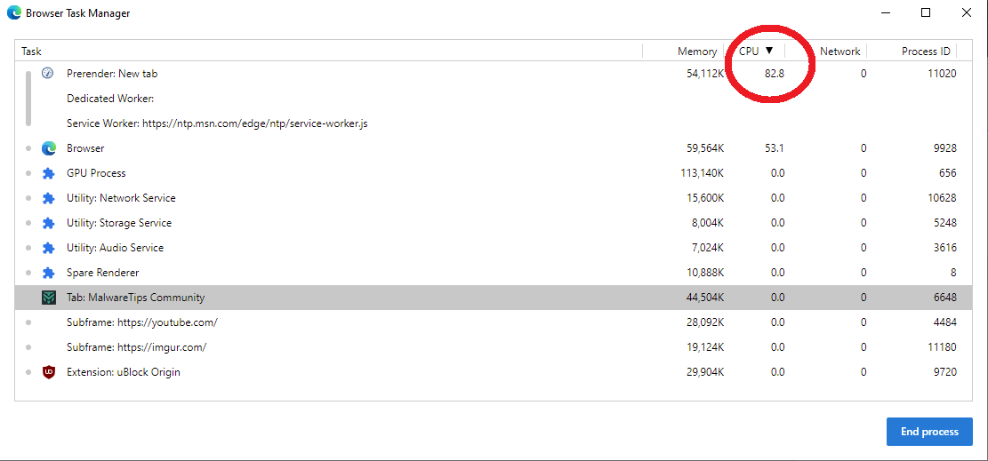The image size is (988, 461).
Task: Click the Audio Service puzzle icon
Action: [x=49, y=248]
